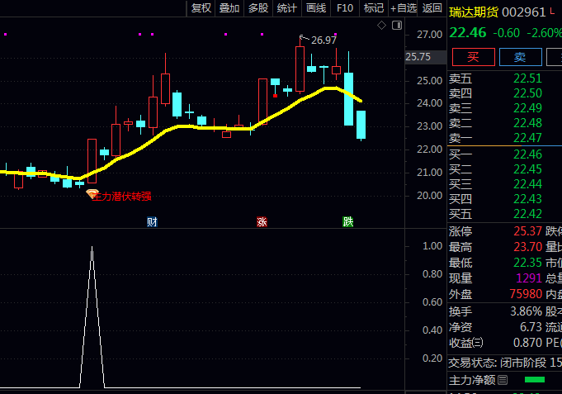Click the 主力潜伏转强 signal label
This screenshot has height=394, width=562.
tap(122, 197)
